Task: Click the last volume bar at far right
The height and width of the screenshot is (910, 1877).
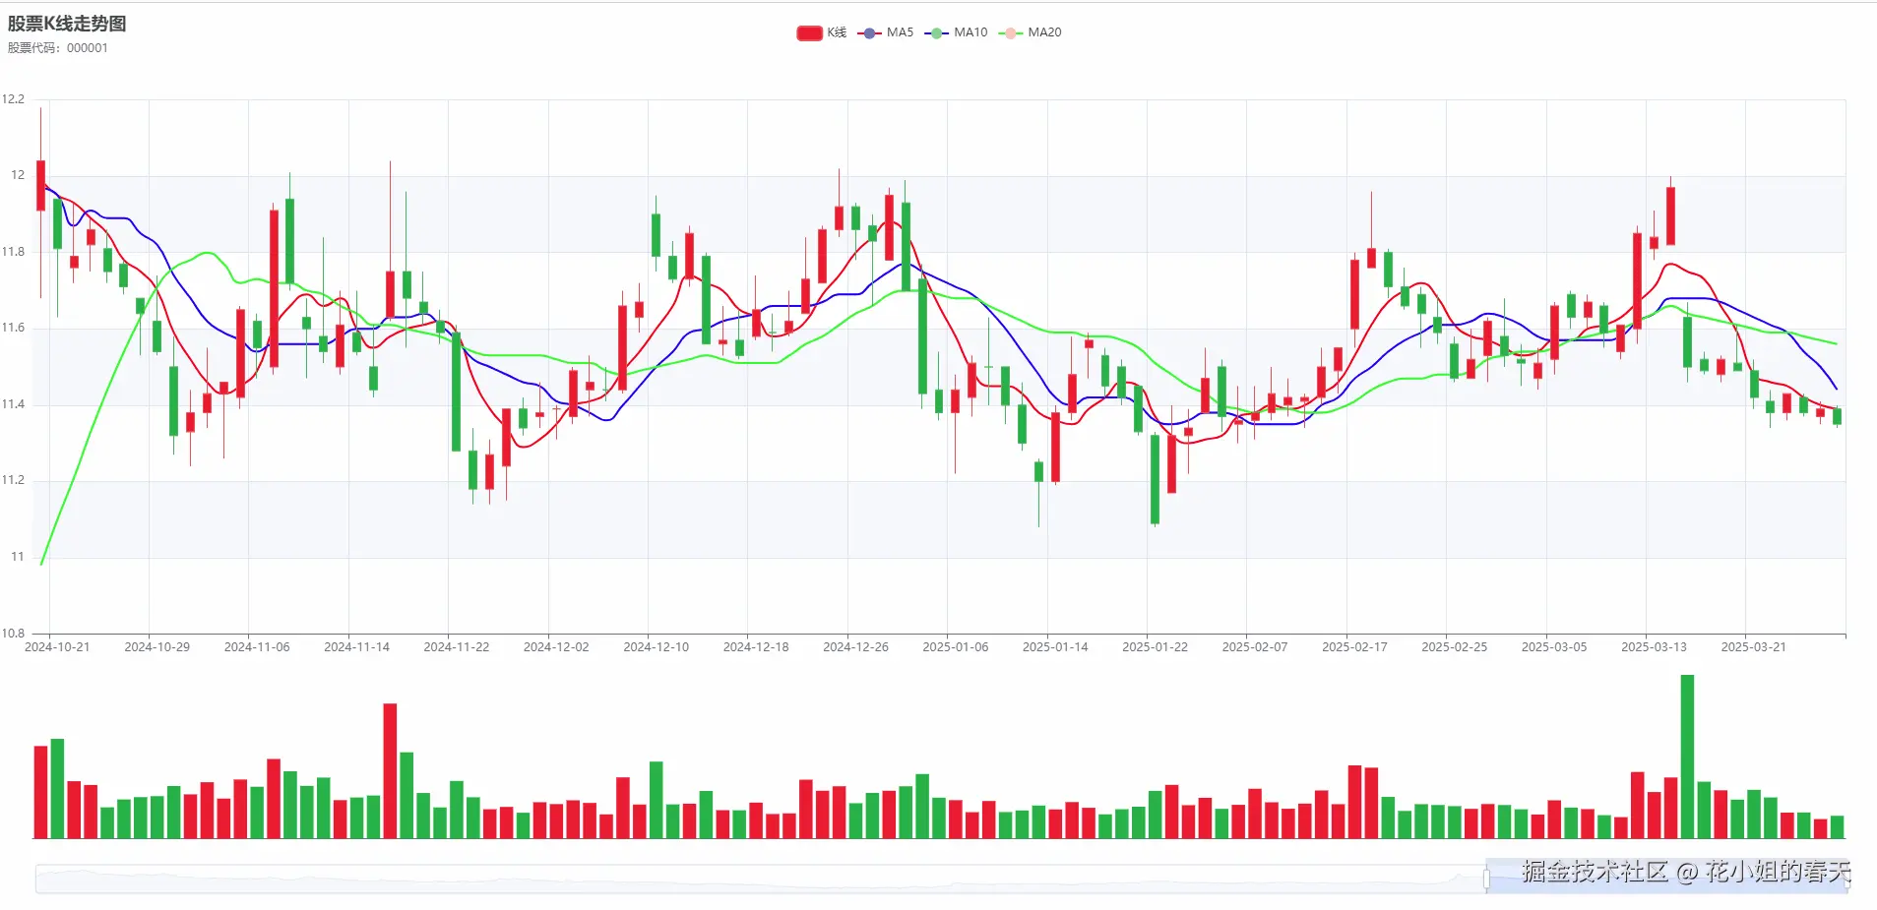Action: click(x=1837, y=827)
